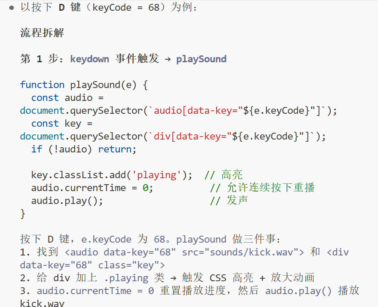Click the string 'audio[data-key=' in the code

point(195,111)
